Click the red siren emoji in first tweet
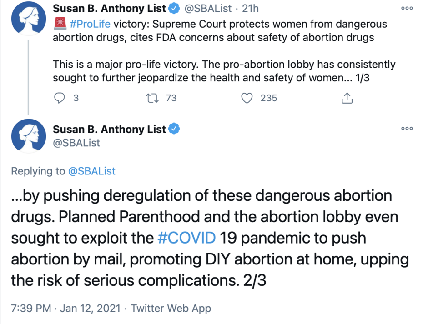423x324 pixels. pos(60,24)
